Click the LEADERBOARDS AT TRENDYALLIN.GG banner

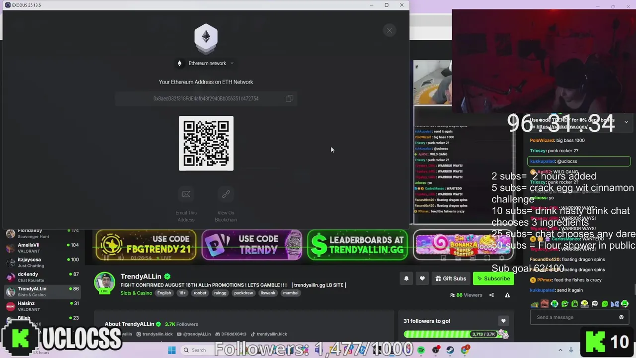pyautogui.click(x=358, y=245)
